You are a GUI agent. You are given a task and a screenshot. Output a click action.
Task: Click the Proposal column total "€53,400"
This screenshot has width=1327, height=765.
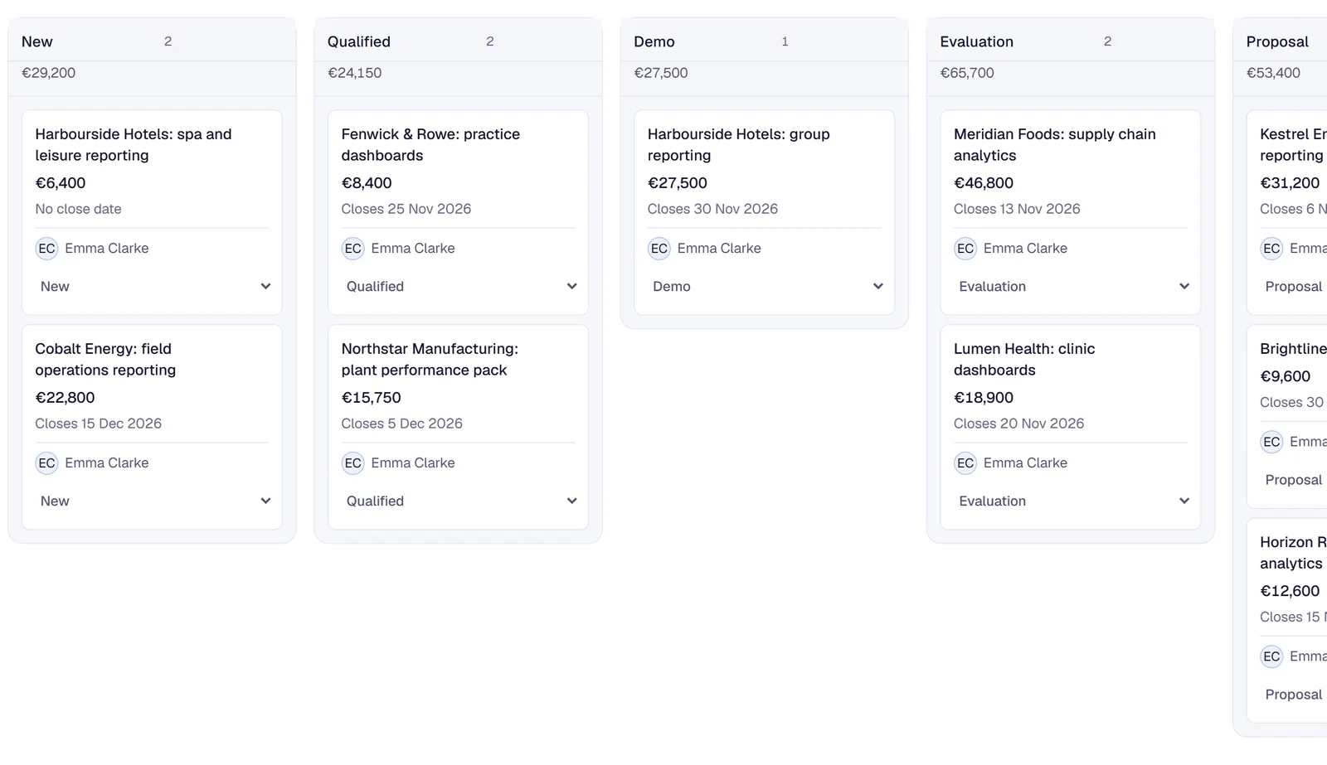[x=1273, y=73]
